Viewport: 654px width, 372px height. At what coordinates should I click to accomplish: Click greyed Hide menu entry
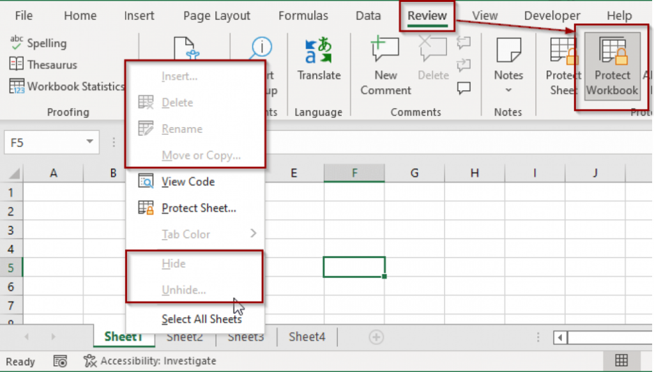pos(195,263)
